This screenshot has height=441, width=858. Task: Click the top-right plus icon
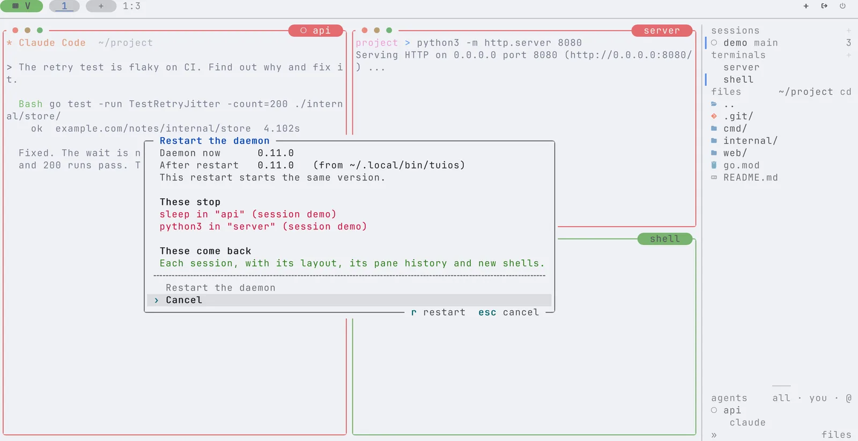point(806,6)
